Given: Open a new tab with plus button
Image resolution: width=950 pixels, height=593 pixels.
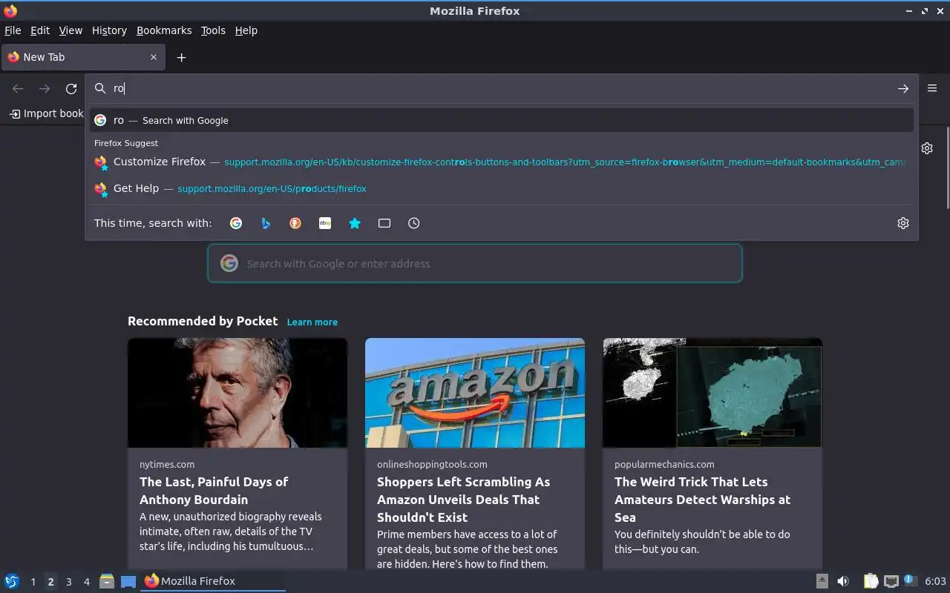Looking at the screenshot, I should (181, 57).
